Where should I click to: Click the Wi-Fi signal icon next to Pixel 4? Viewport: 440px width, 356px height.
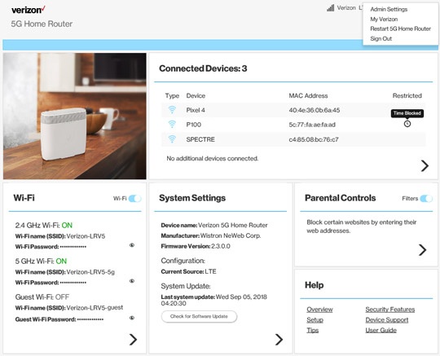pos(172,110)
